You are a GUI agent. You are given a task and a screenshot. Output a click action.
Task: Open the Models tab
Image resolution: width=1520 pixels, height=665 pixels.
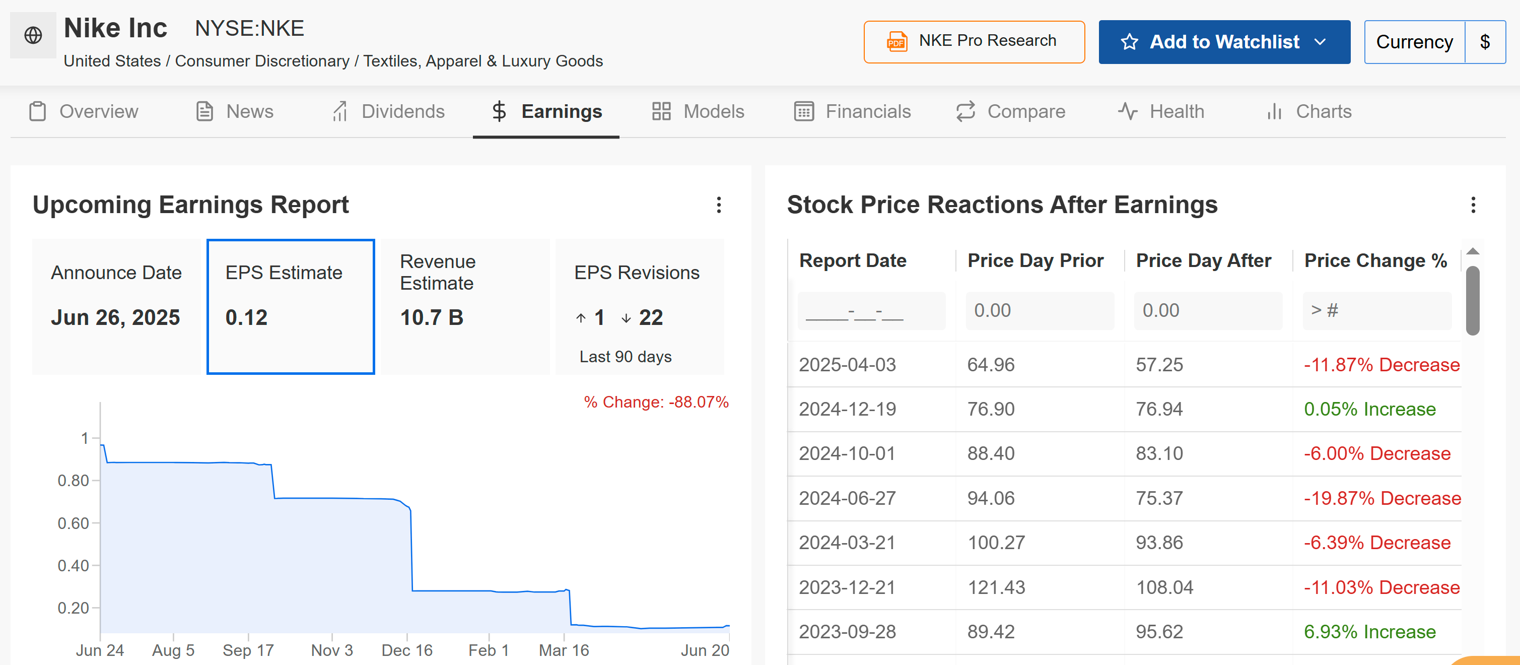point(699,111)
